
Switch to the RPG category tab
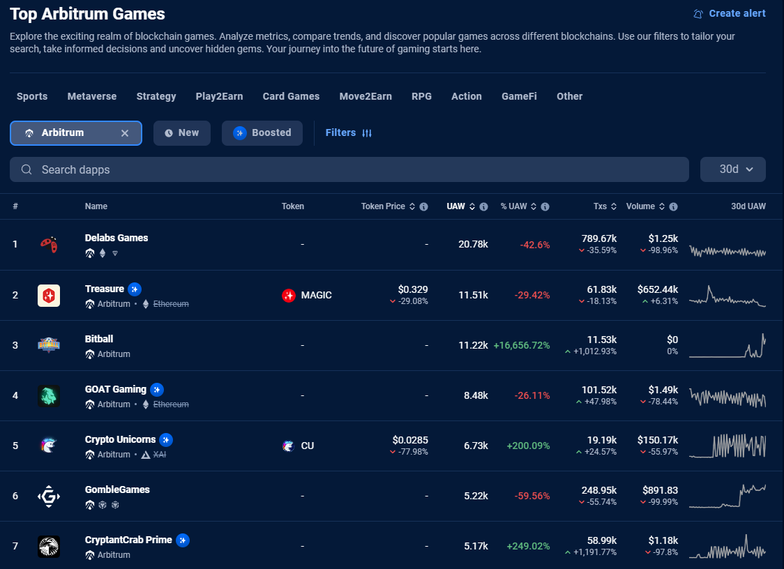point(421,96)
